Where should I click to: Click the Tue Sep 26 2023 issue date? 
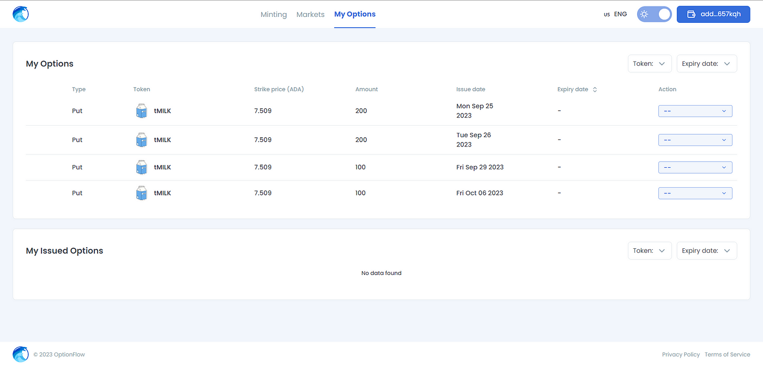[x=474, y=140]
